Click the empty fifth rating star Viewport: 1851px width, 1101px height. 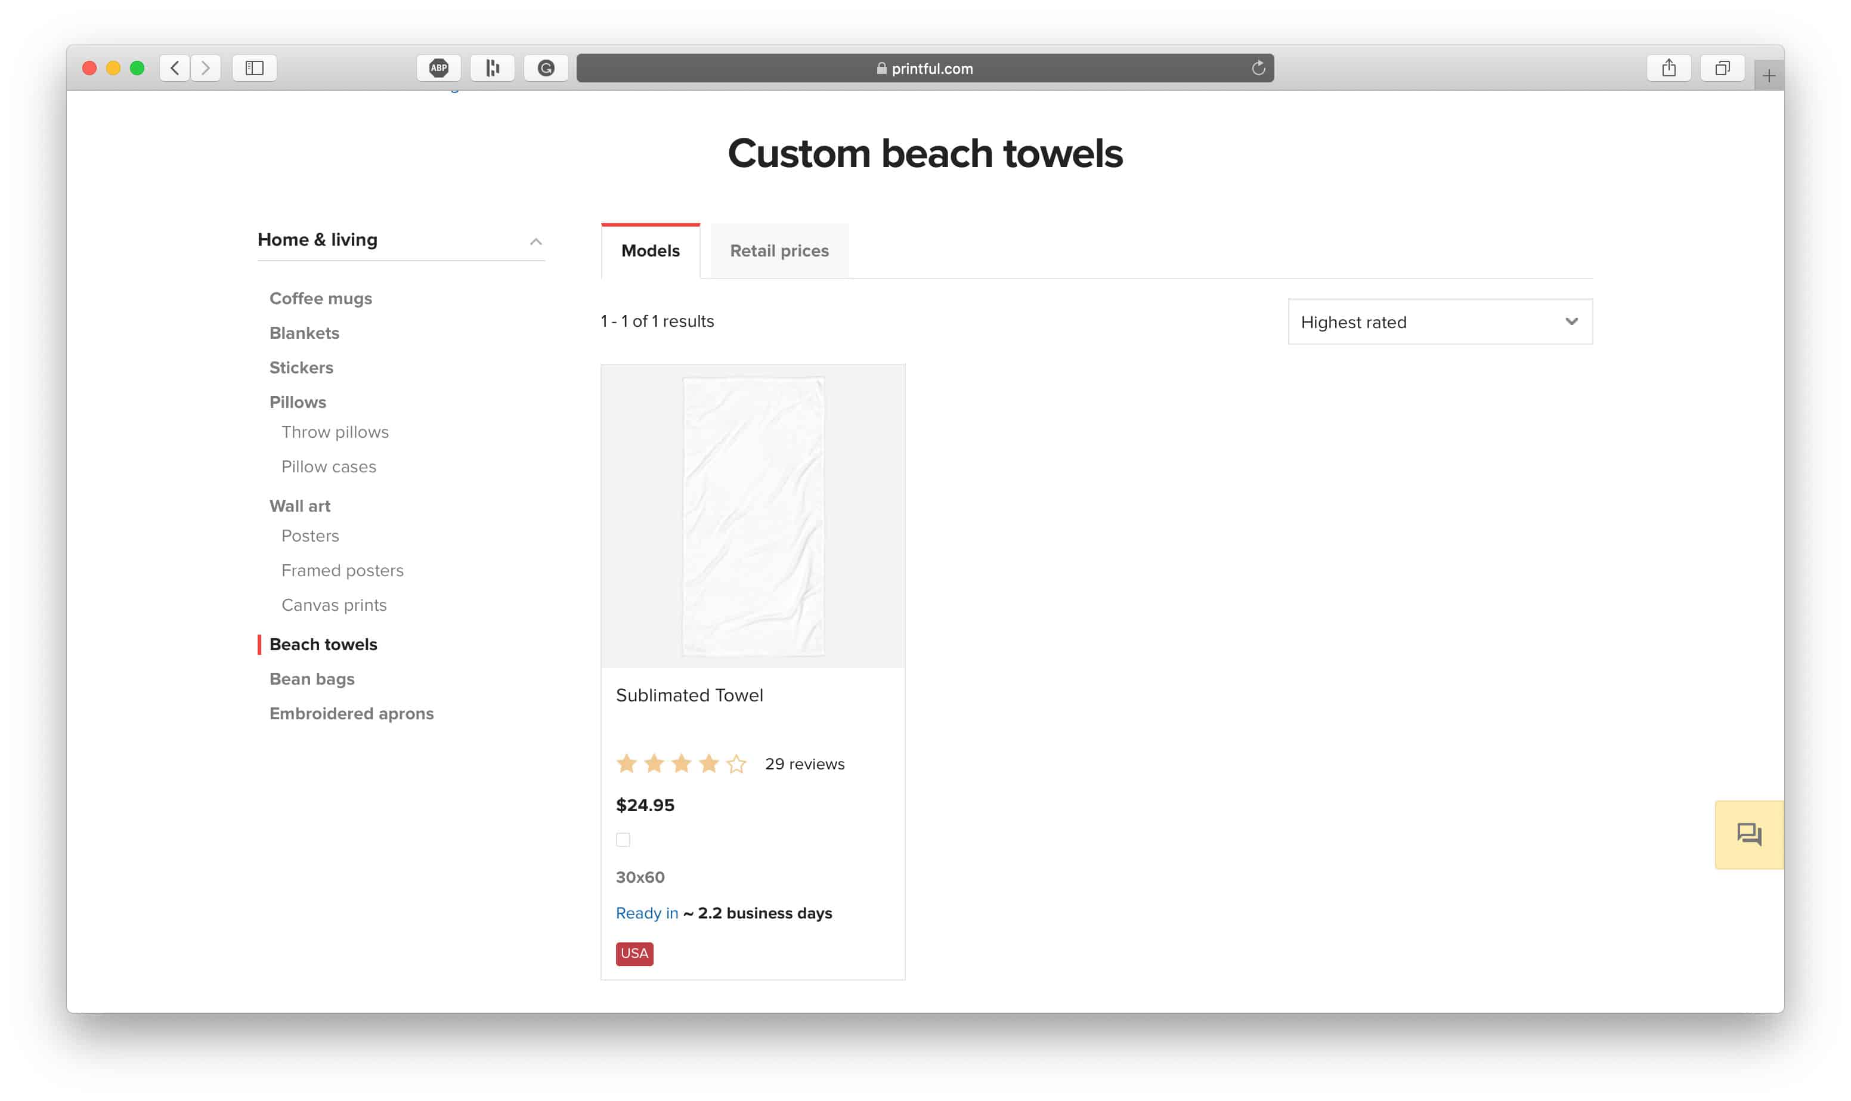click(736, 763)
